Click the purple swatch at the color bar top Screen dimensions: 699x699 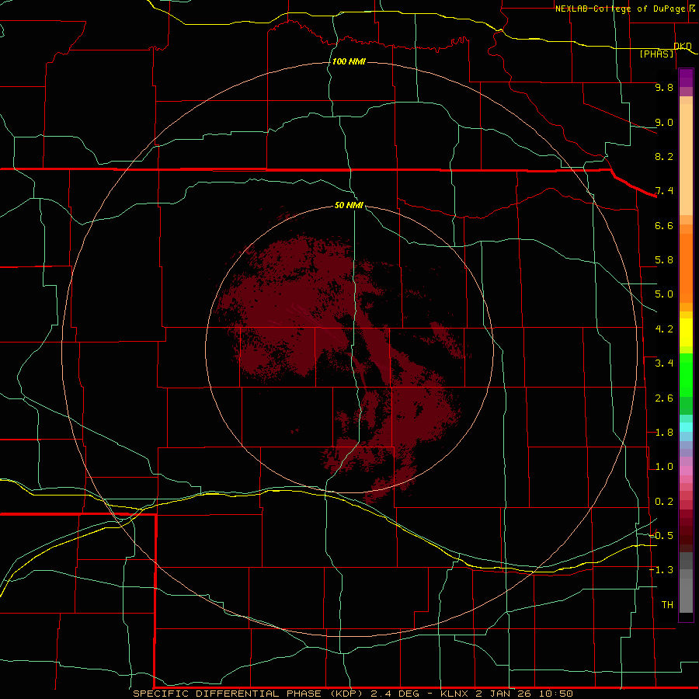(686, 78)
